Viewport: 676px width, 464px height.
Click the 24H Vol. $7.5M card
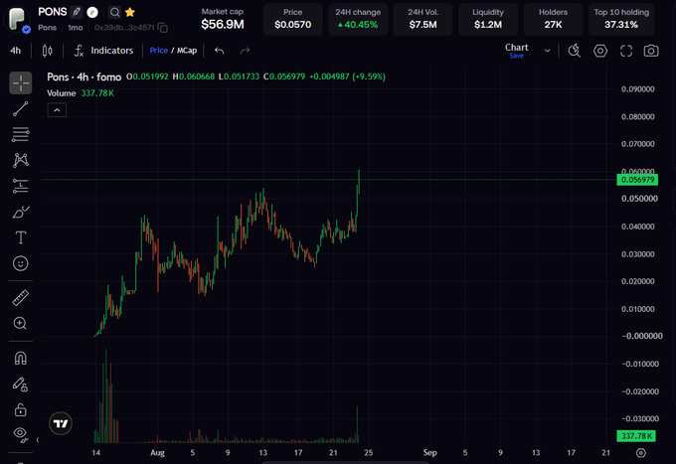[422, 19]
